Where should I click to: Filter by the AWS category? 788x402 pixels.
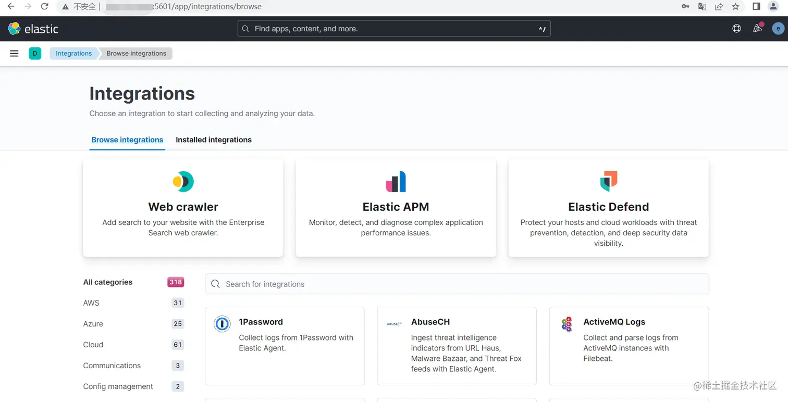[x=91, y=303]
